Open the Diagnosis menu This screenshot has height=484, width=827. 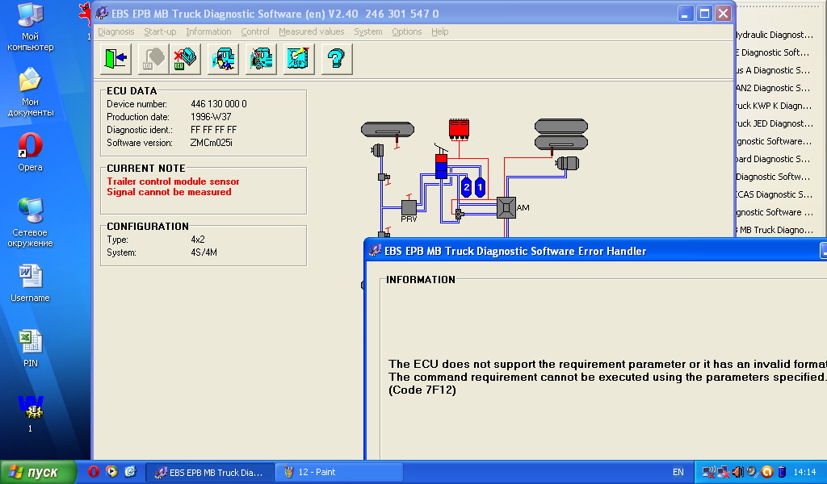(x=116, y=31)
